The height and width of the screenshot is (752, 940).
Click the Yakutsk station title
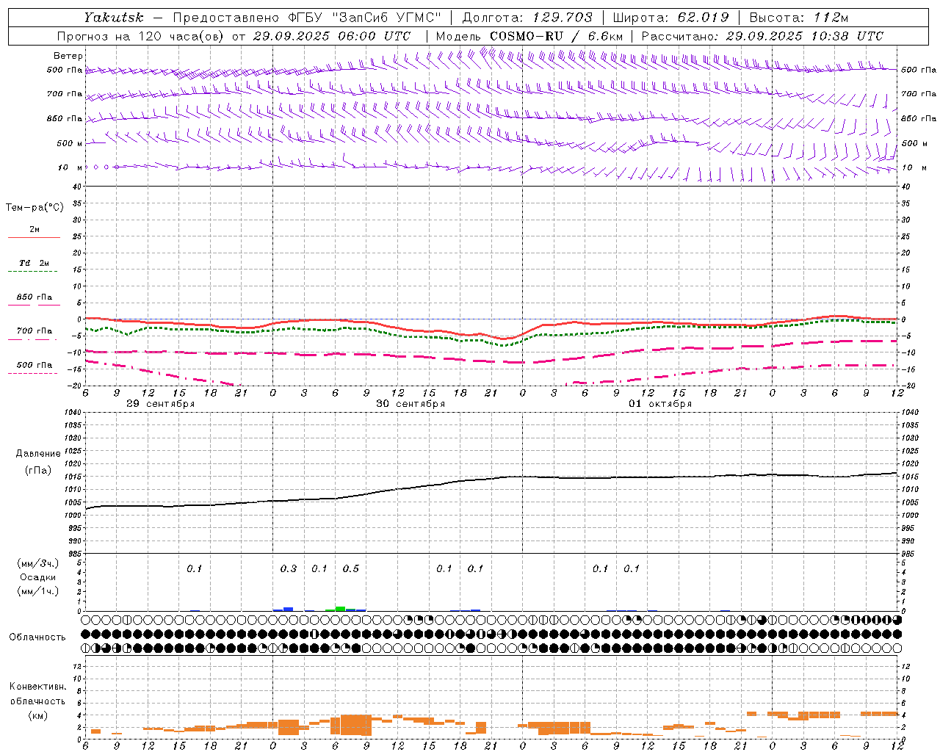113,18
